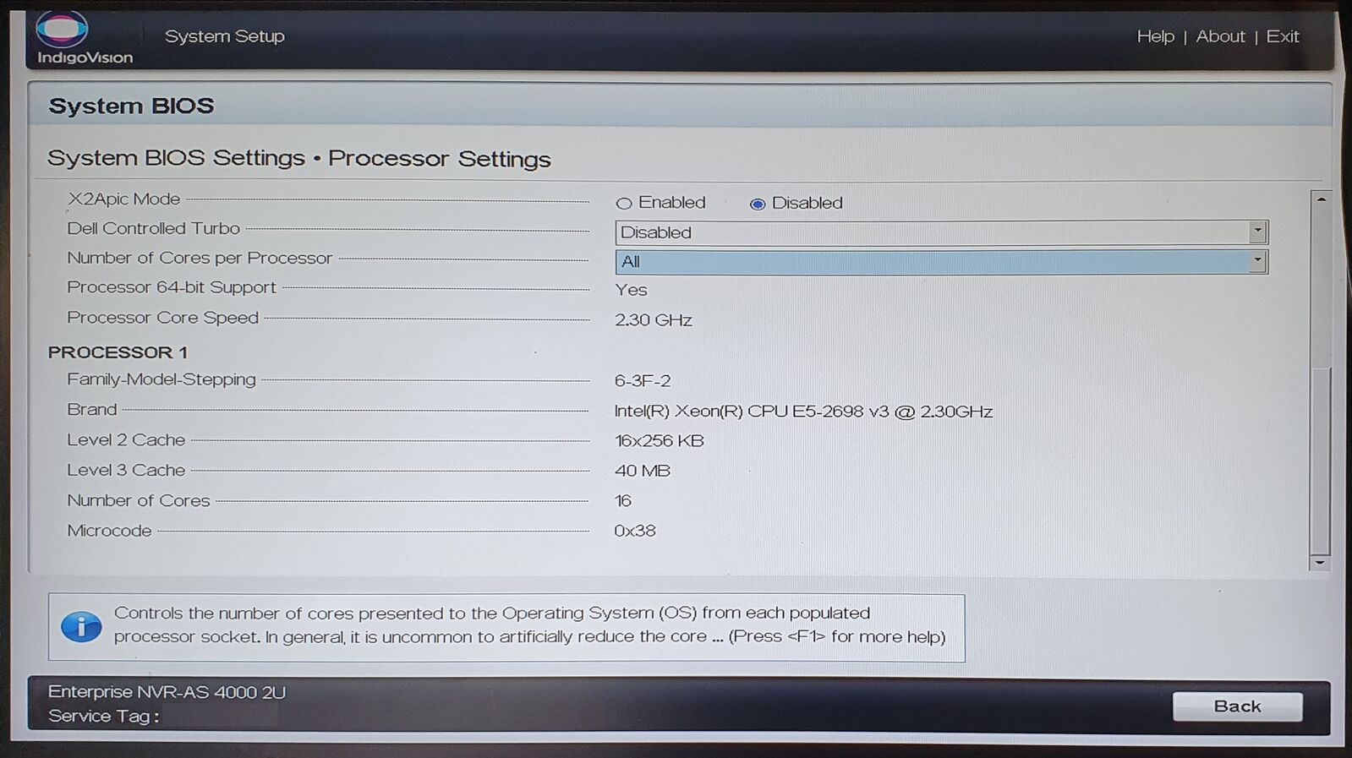Open the Dell Controlled Turbo dropdown
Image resolution: width=1352 pixels, height=758 pixels.
941,232
